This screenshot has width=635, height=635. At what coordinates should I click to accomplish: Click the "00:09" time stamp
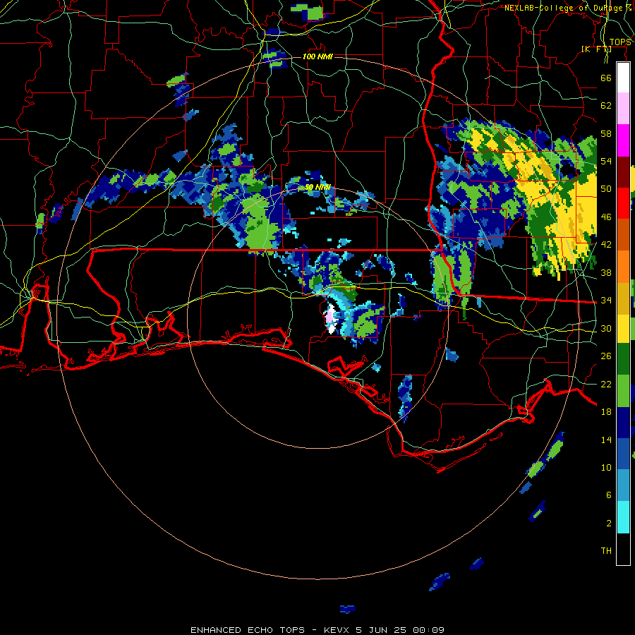point(429,630)
